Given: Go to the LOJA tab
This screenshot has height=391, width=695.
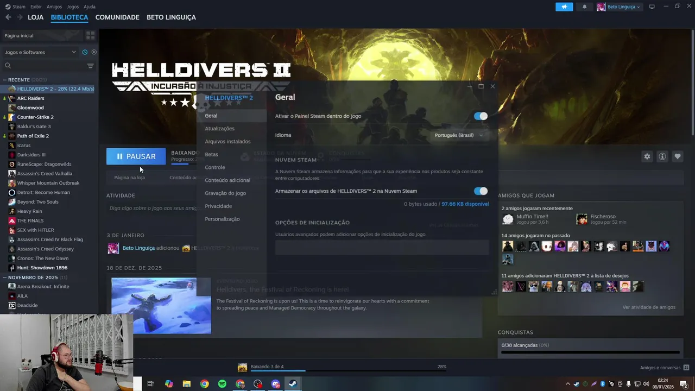Looking at the screenshot, I should tap(35, 17).
